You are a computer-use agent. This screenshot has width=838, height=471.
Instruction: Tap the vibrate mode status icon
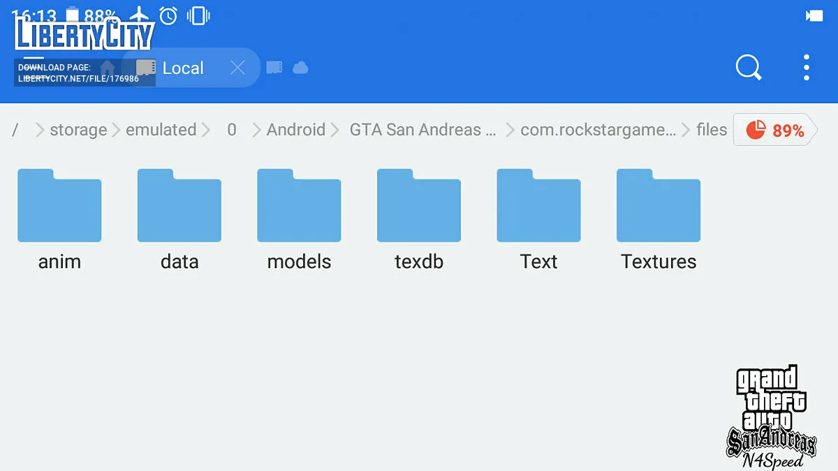click(198, 15)
